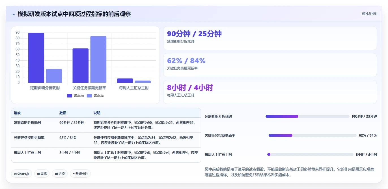Click the 表格 tag
Viewport: 388px width, 189px height.
pyautogui.click(x=42, y=174)
